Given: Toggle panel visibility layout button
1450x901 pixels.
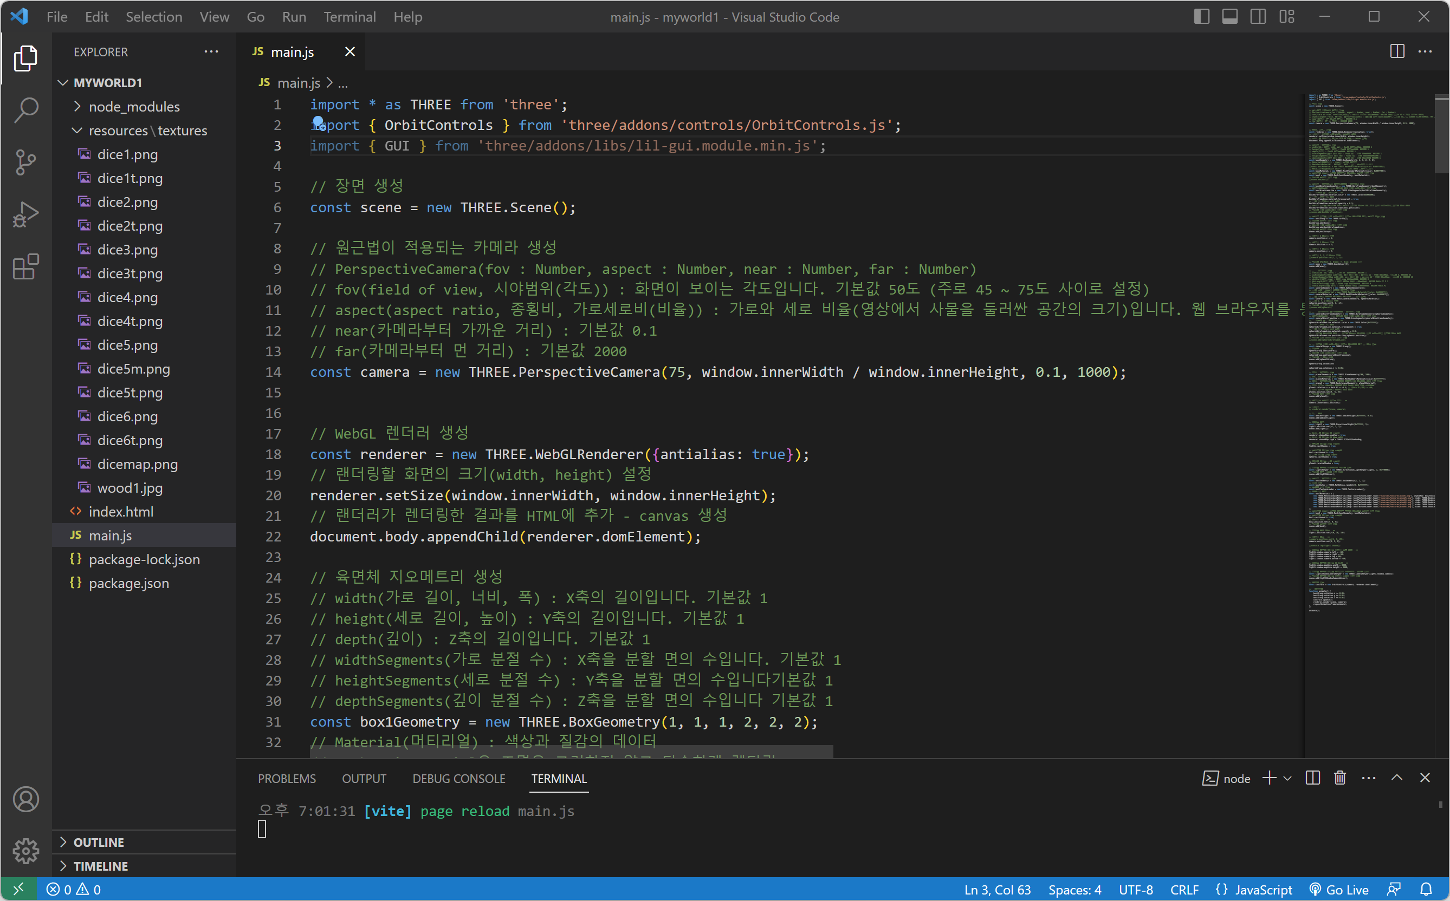Looking at the screenshot, I should pyautogui.click(x=1229, y=17).
